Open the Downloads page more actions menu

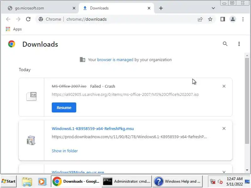pyautogui.click(x=239, y=44)
